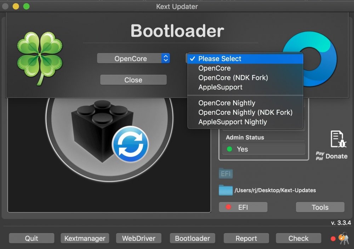Click the EFI button with red dot

click(x=243, y=207)
